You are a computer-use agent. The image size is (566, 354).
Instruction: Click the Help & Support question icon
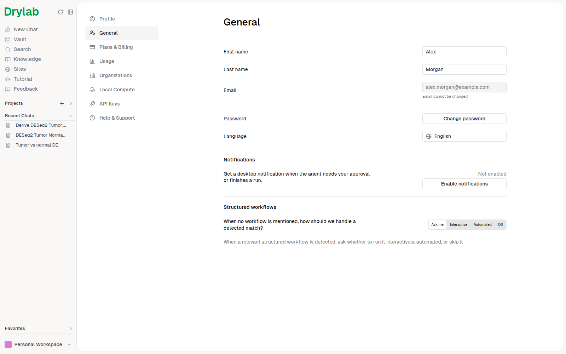tap(92, 118)
